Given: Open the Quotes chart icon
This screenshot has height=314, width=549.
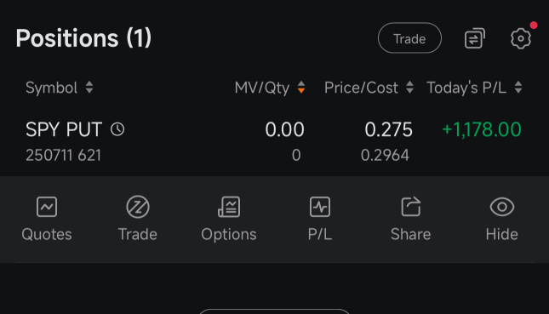Looking at the screenshot, I should click(x=47, y=207).
